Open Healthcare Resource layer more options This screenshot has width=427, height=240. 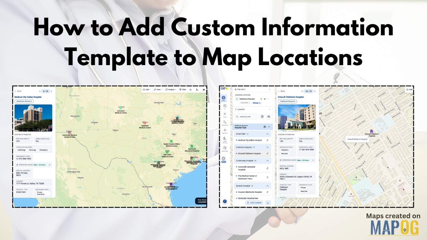coord(268,99)
